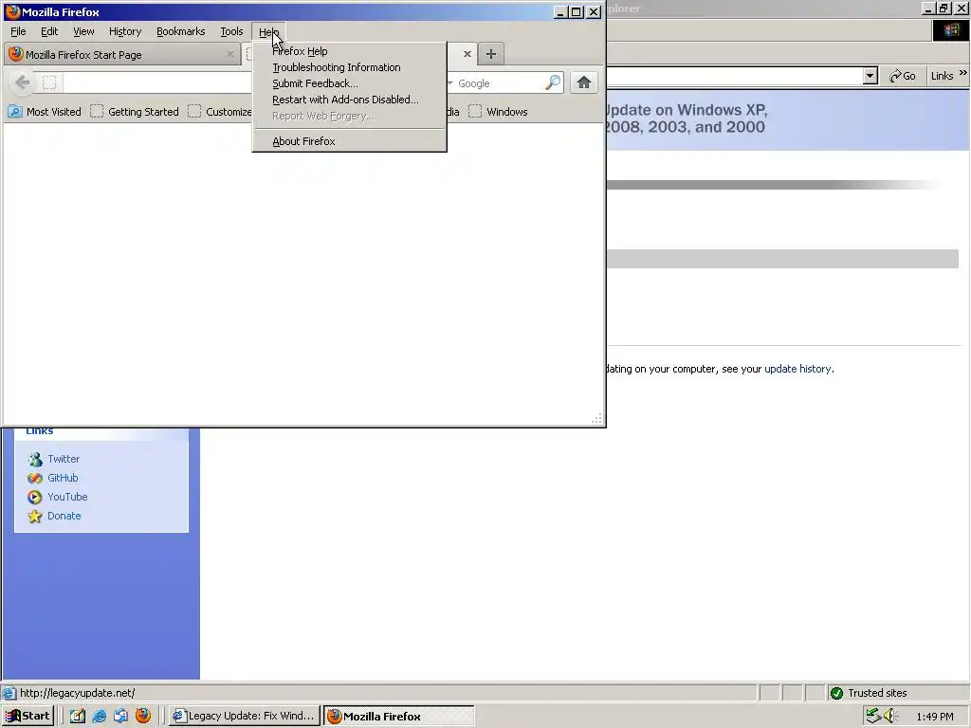
Task: Open the File menu in Firefox
Action: click(18, 31)
